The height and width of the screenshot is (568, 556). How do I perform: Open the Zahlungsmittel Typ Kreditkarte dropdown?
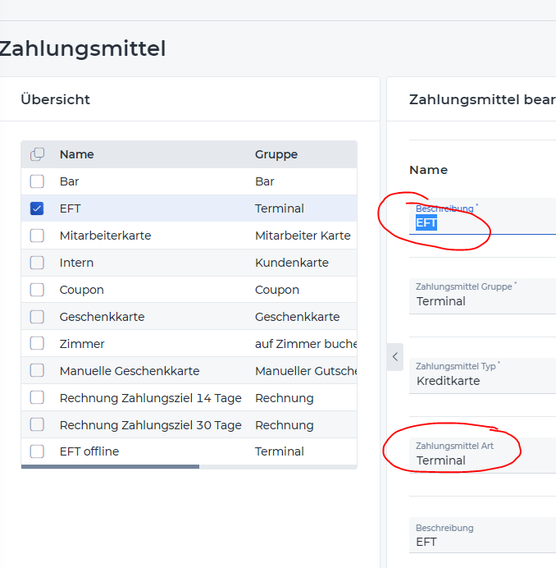[x=482, y=376]
